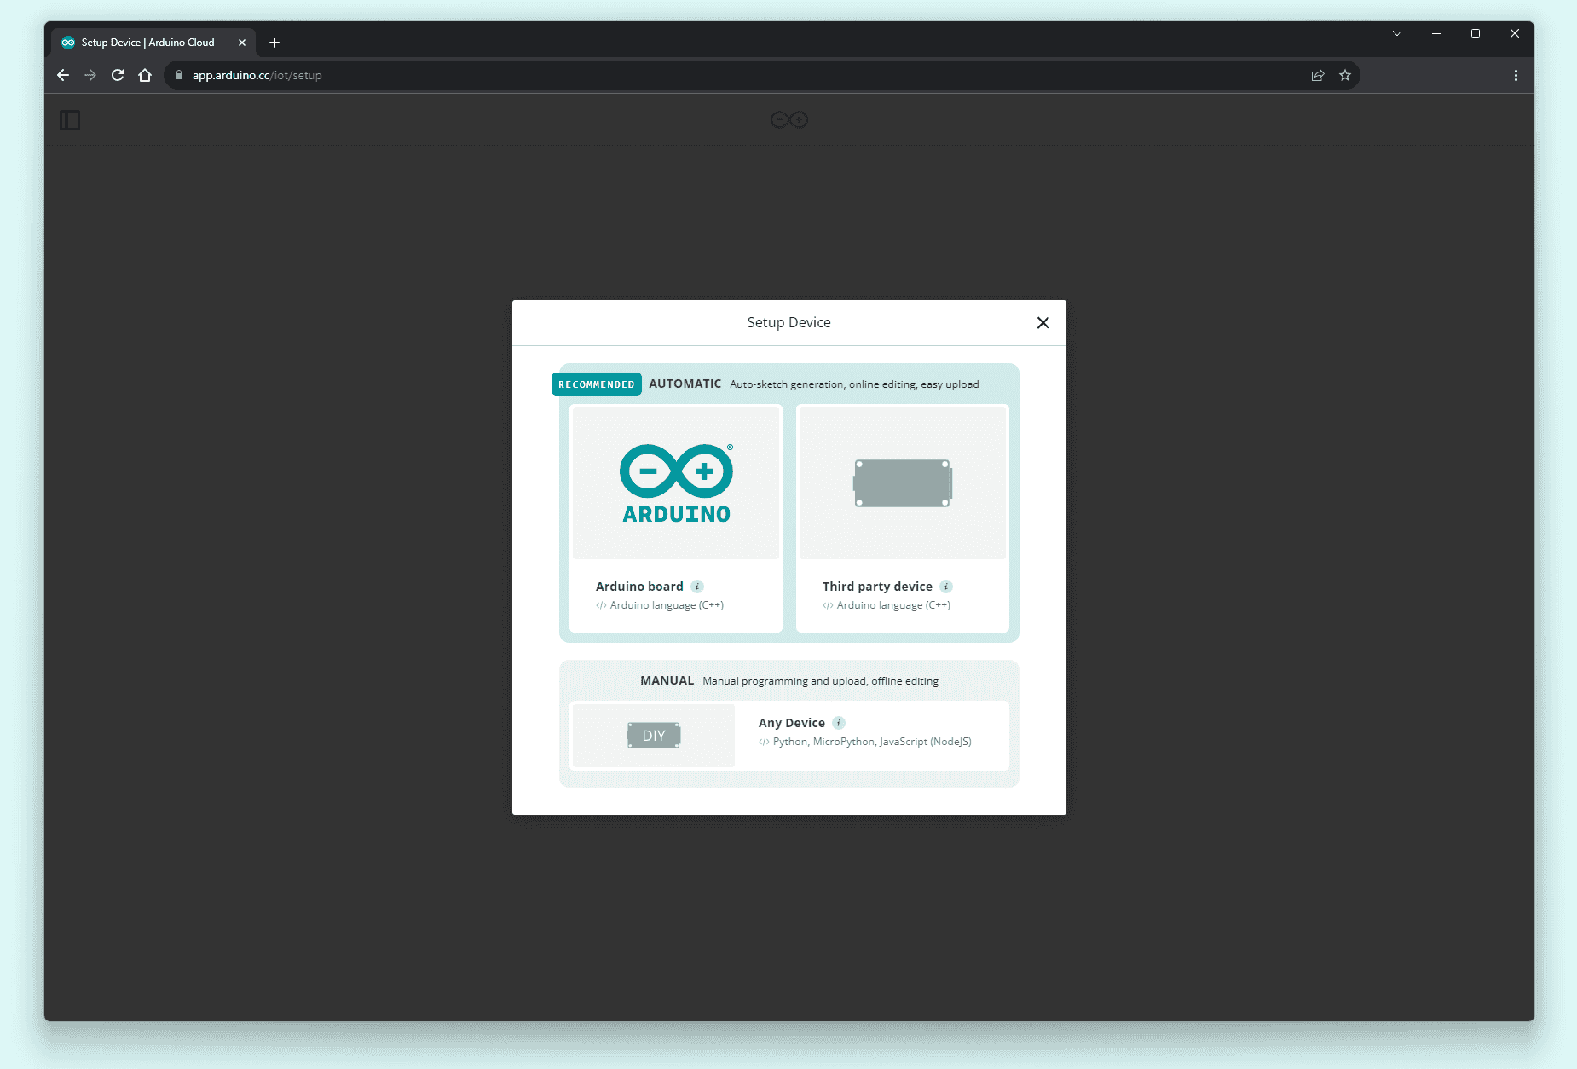This screenshot has width=1577, height=1069.
Task: Click the share icon in the address bar
Action: pos(1317,75)
